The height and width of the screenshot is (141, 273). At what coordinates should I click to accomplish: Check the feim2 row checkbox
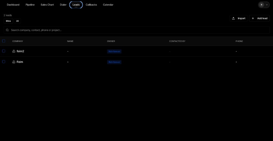tap(4, 51)
